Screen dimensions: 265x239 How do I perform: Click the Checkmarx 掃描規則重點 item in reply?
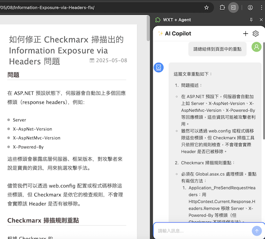(208, 163)
